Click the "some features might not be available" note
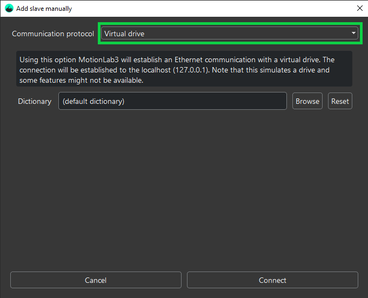This screenshot has height=298, width=368. pyautogui.click(x=82, y=80)
